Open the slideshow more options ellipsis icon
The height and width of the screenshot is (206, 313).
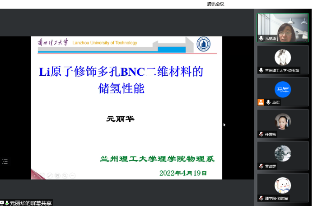tap(73, 175)
